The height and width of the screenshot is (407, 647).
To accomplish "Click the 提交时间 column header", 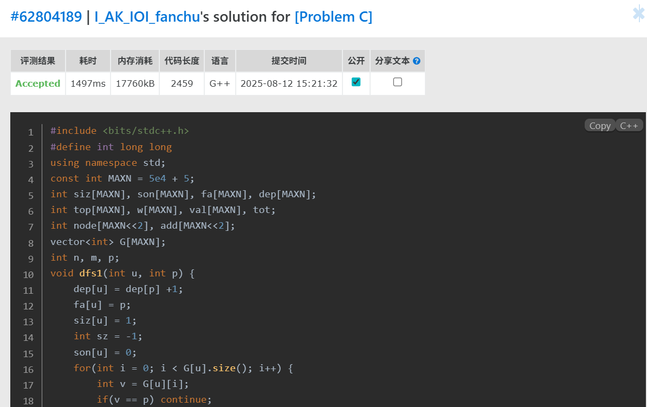I will 289,61.
